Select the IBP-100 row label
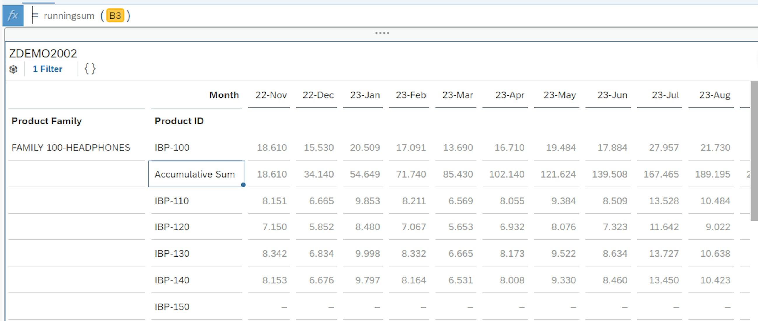Screen dimensions: 758x321 point(171,148)
